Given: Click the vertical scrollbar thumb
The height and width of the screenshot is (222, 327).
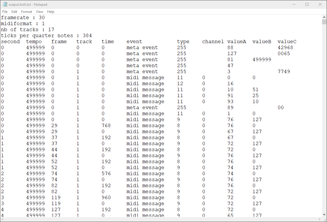Looking at the screenshot, I should 324,22.
